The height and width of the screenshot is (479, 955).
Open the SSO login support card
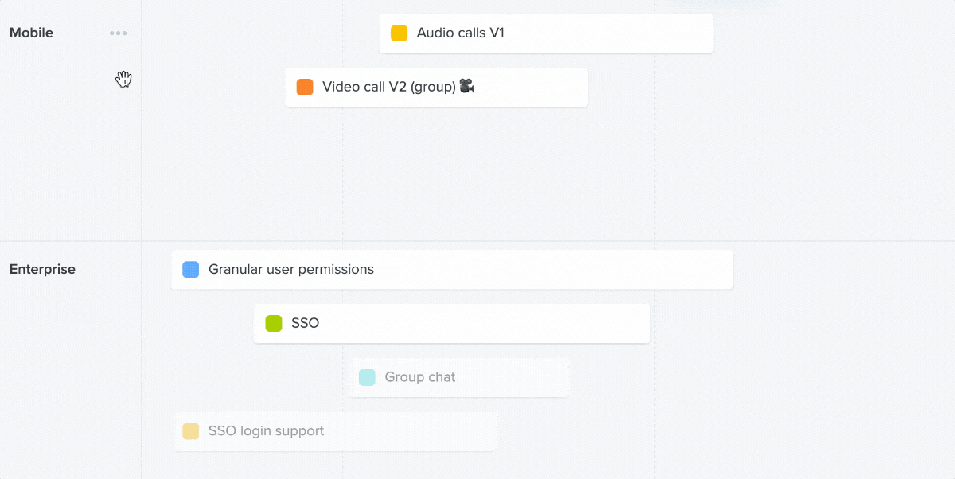point(336,431)
